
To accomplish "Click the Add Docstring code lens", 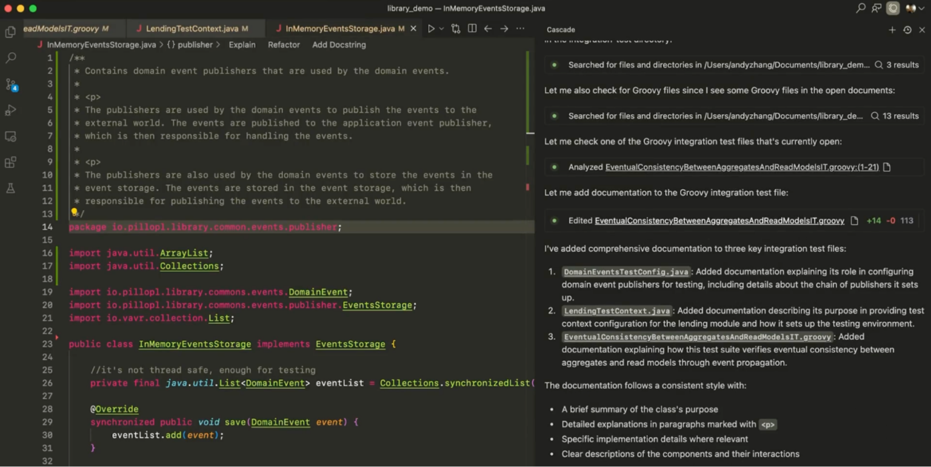I will point(339,45).
